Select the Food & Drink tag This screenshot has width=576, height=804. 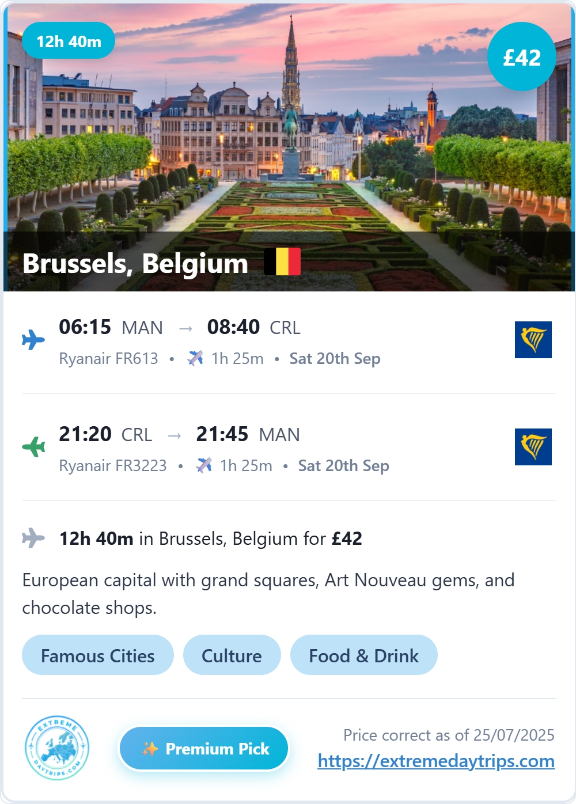coord(364,655)
